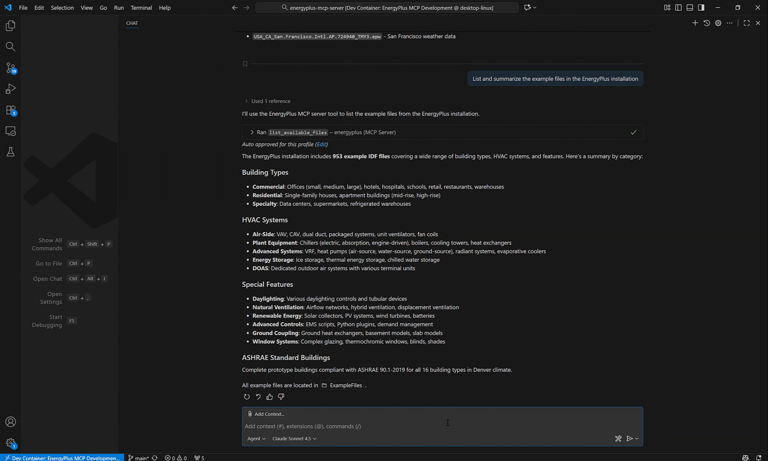The width and height of the screenshot is (768, 461).
Task: Open Remote Explorer in activity bar
Action: (11, 131)
